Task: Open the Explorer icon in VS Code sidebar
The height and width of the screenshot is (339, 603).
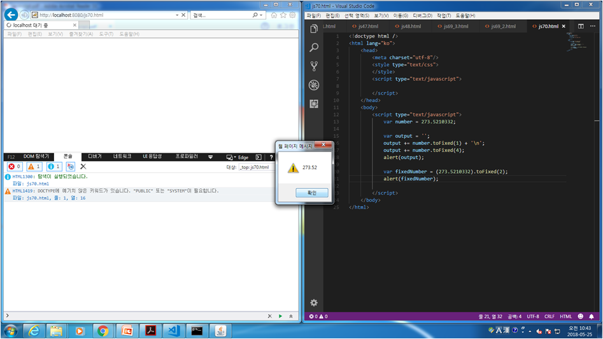Action: click(314, 29)
